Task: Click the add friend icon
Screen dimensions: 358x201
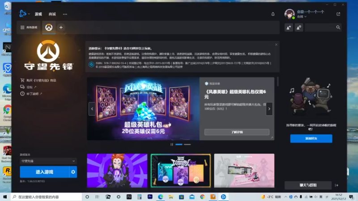Action: (289, 27)
